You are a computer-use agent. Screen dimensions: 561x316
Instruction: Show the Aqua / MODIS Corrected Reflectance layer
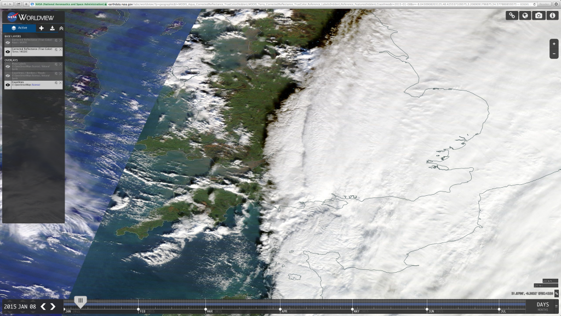pyautogui.click(x=8, y=42)
